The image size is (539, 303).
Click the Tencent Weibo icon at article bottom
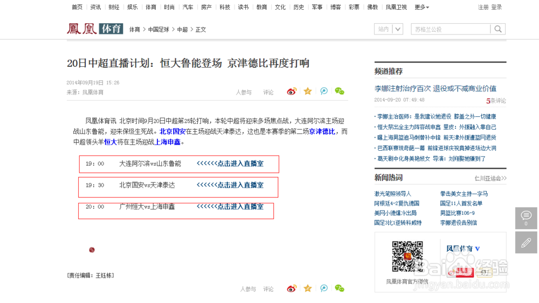coord(324,288)
